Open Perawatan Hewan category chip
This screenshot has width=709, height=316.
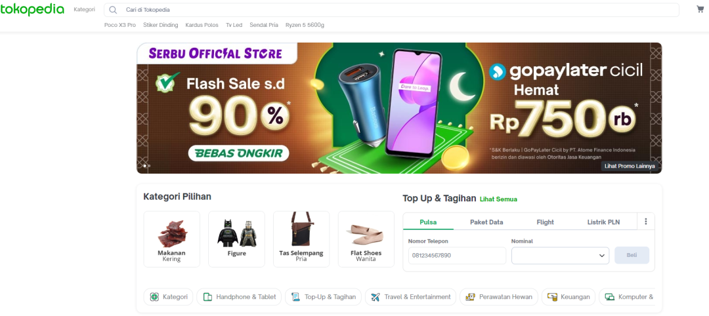tap(499, 297)
